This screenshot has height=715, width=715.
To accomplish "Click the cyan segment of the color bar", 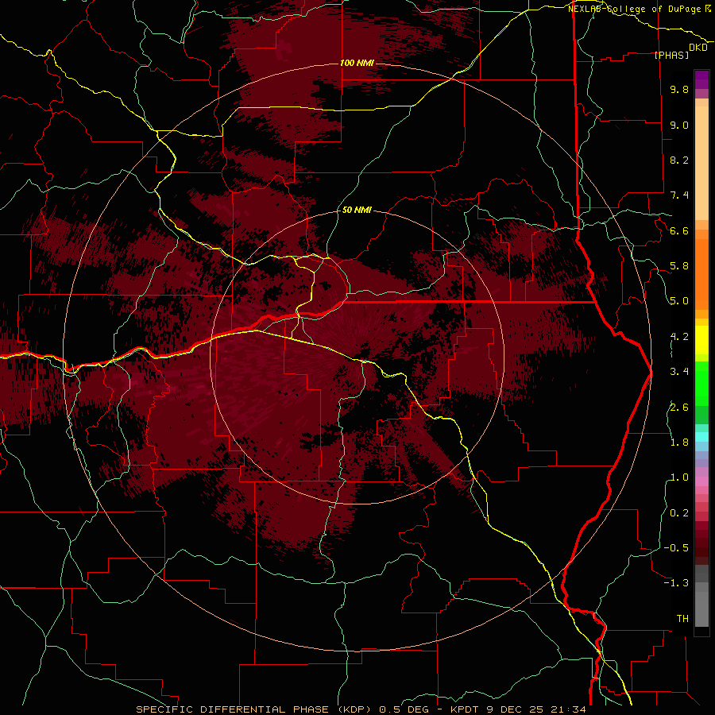I will click(x=701, y=437).
